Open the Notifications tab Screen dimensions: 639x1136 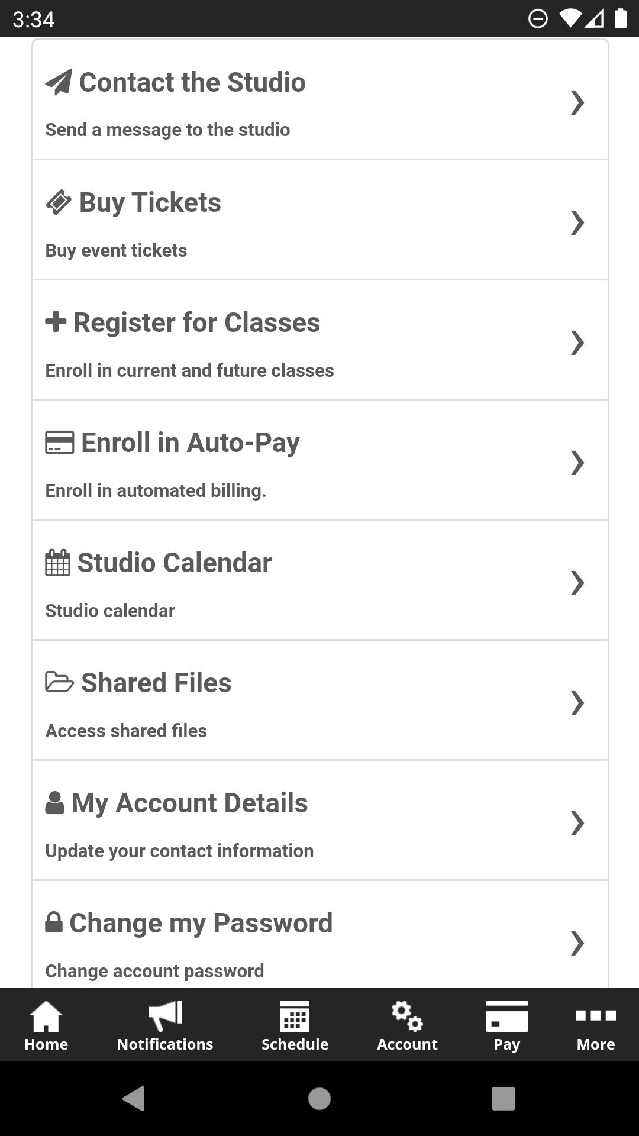(165, 1025)
